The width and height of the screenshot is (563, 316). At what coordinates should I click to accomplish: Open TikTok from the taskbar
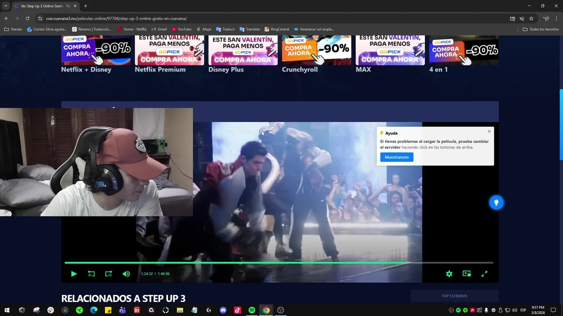tap(238, 310)
